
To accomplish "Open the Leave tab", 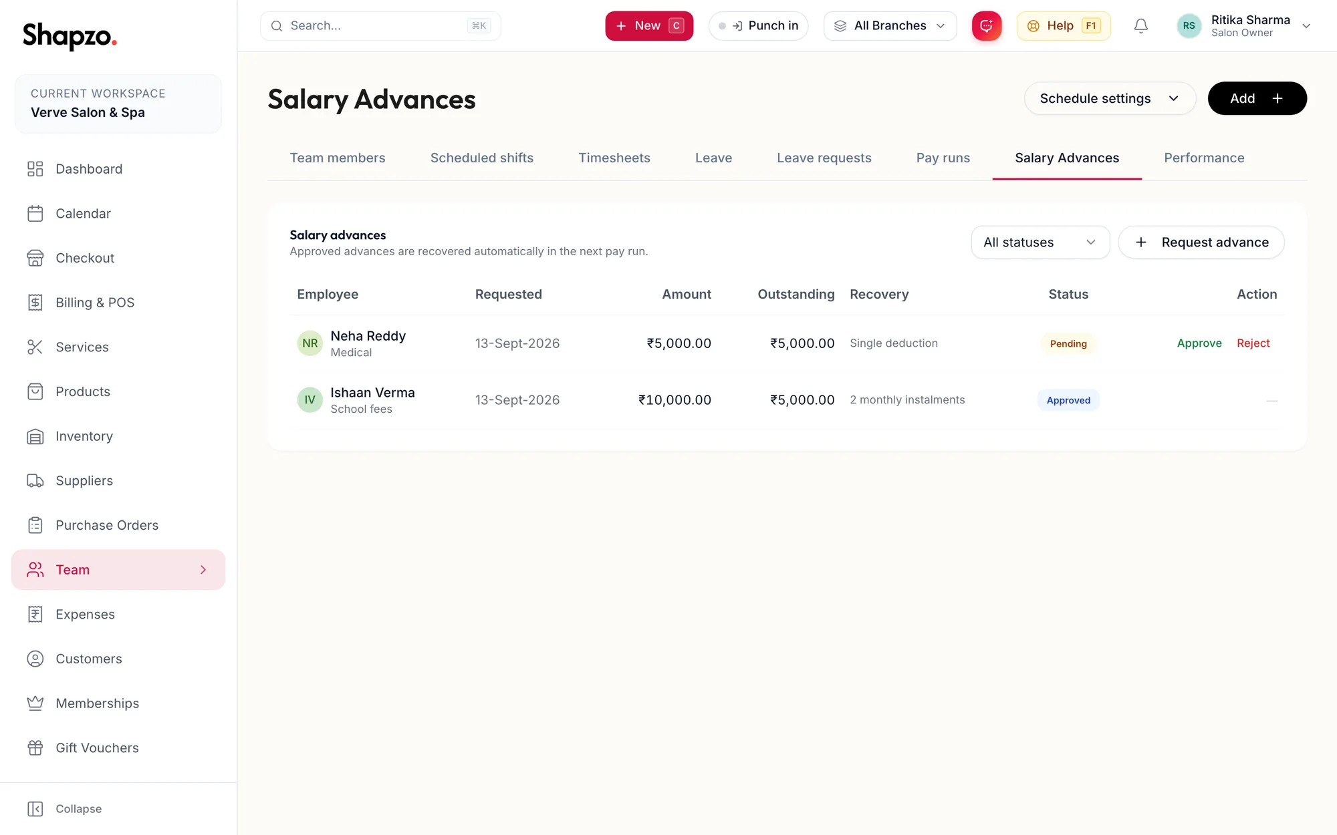I will 713,158.
